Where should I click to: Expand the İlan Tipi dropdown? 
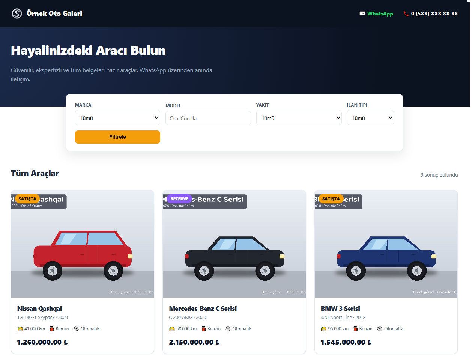[370, 118]
